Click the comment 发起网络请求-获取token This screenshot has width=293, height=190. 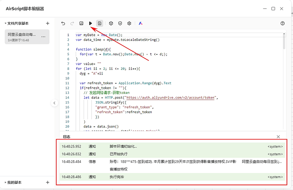pyautogui.click(x=107, y=93)
